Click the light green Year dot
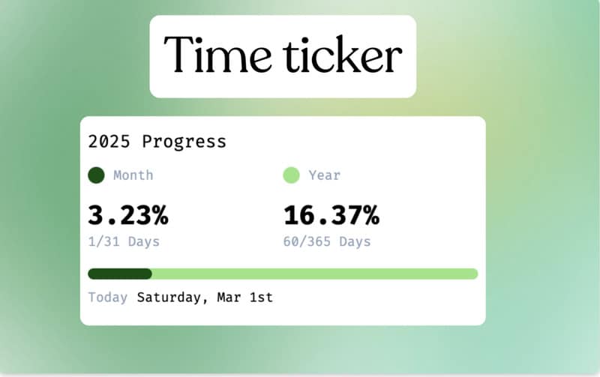The width and height of the screenshot is (600, 377). coord(291,175)
